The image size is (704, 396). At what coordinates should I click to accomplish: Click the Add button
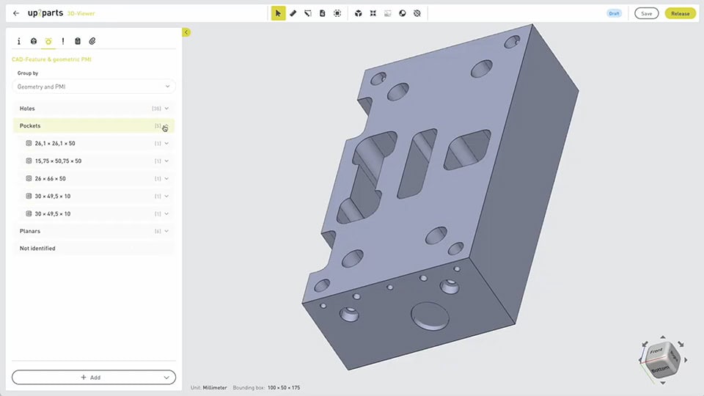tap(91, 378)
